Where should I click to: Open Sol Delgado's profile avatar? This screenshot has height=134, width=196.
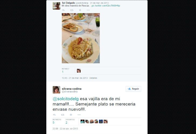coord(57,6)
